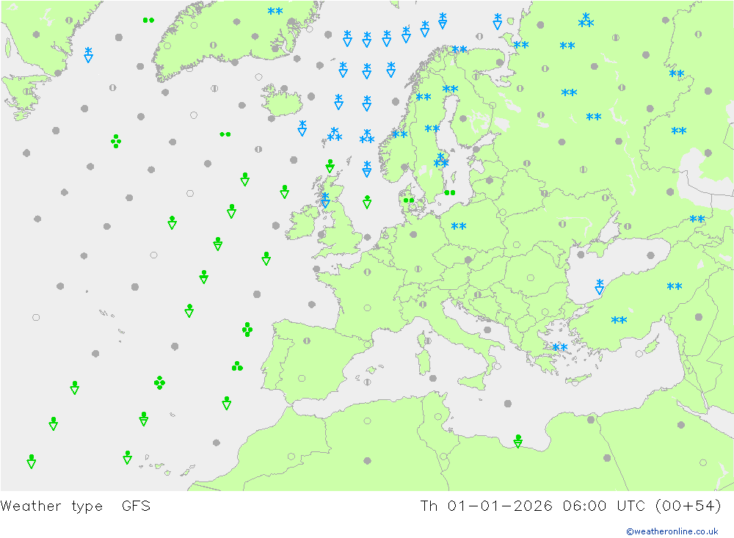Click the heavy triple-snow symbol over central Sweden
The width and height of the screenshot is (734, 538).
point(441,160)
